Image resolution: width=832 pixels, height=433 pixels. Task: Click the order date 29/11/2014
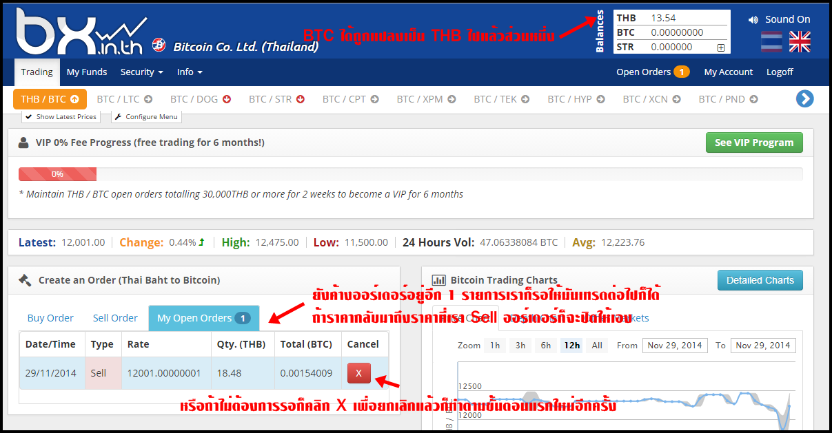[x=50, y=373]
